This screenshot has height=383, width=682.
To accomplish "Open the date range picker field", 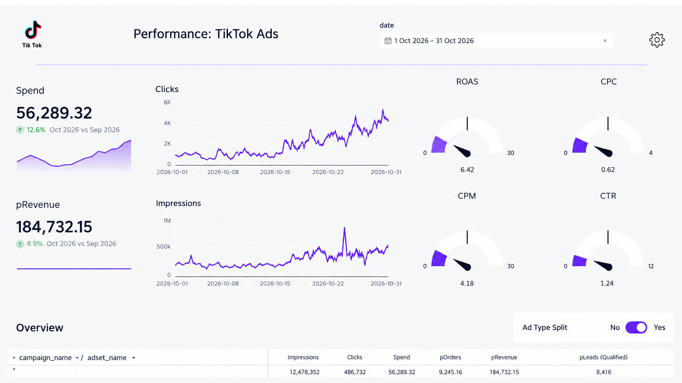I will point(496,41).
